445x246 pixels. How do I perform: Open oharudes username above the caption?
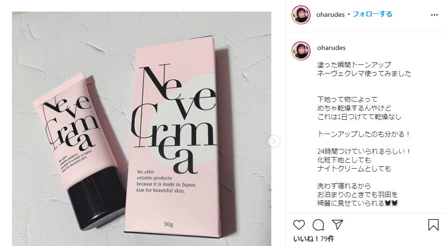tap(331, 48)
